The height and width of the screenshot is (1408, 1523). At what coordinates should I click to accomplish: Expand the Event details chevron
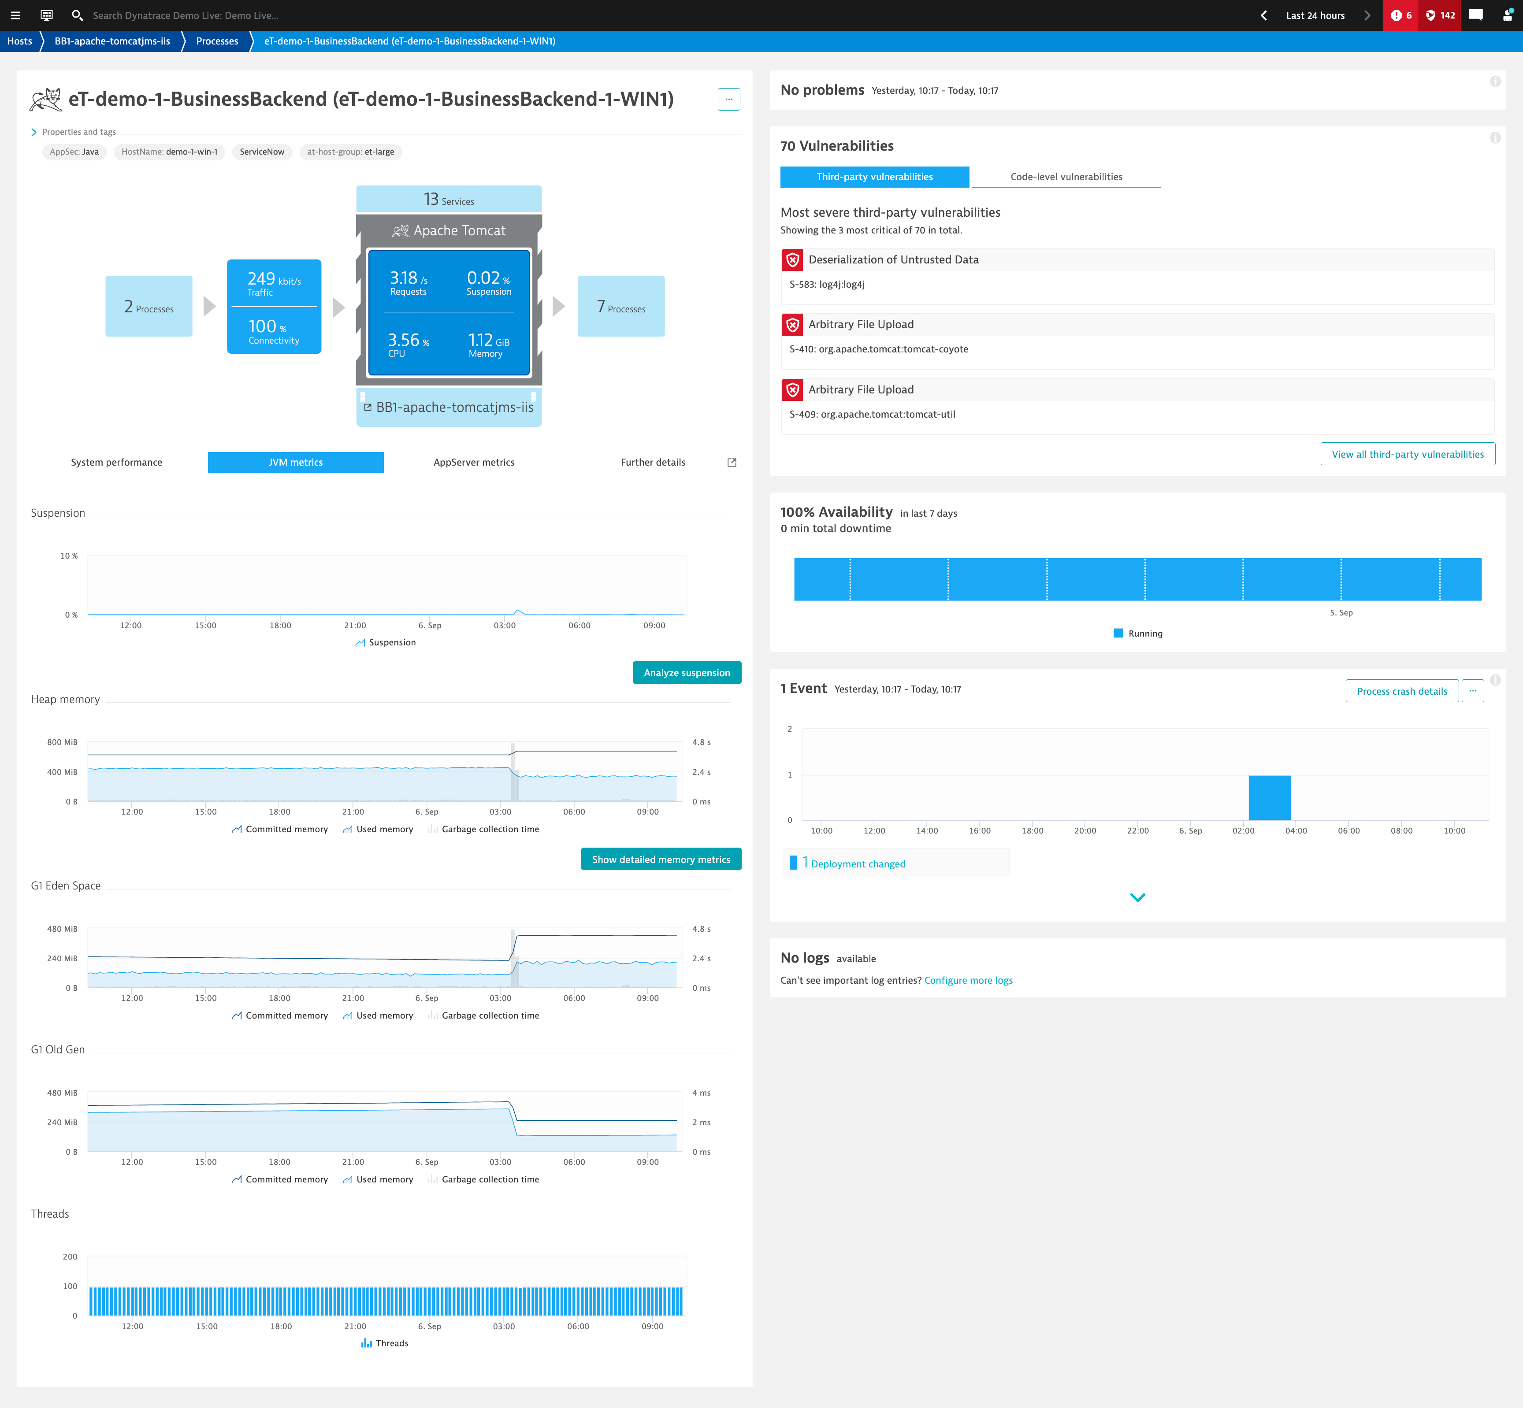point(1137,897)
